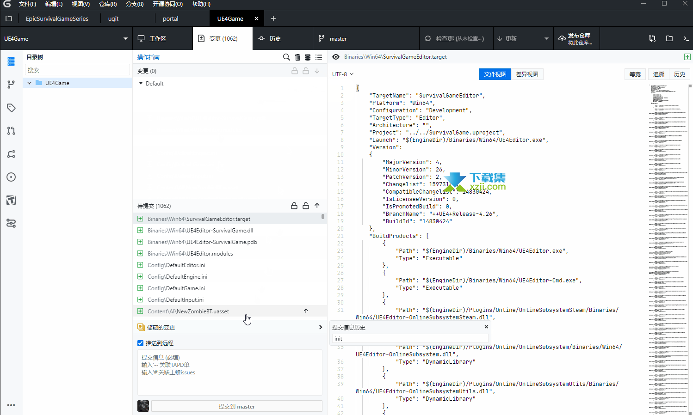Toggle the eye icon beside the file path
The width and height of the screenshot is (693, 415).
pos(336,57)
